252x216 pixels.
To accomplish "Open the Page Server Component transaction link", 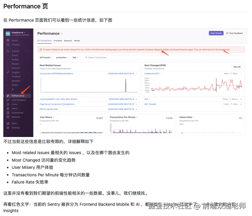I will point(58,104).
